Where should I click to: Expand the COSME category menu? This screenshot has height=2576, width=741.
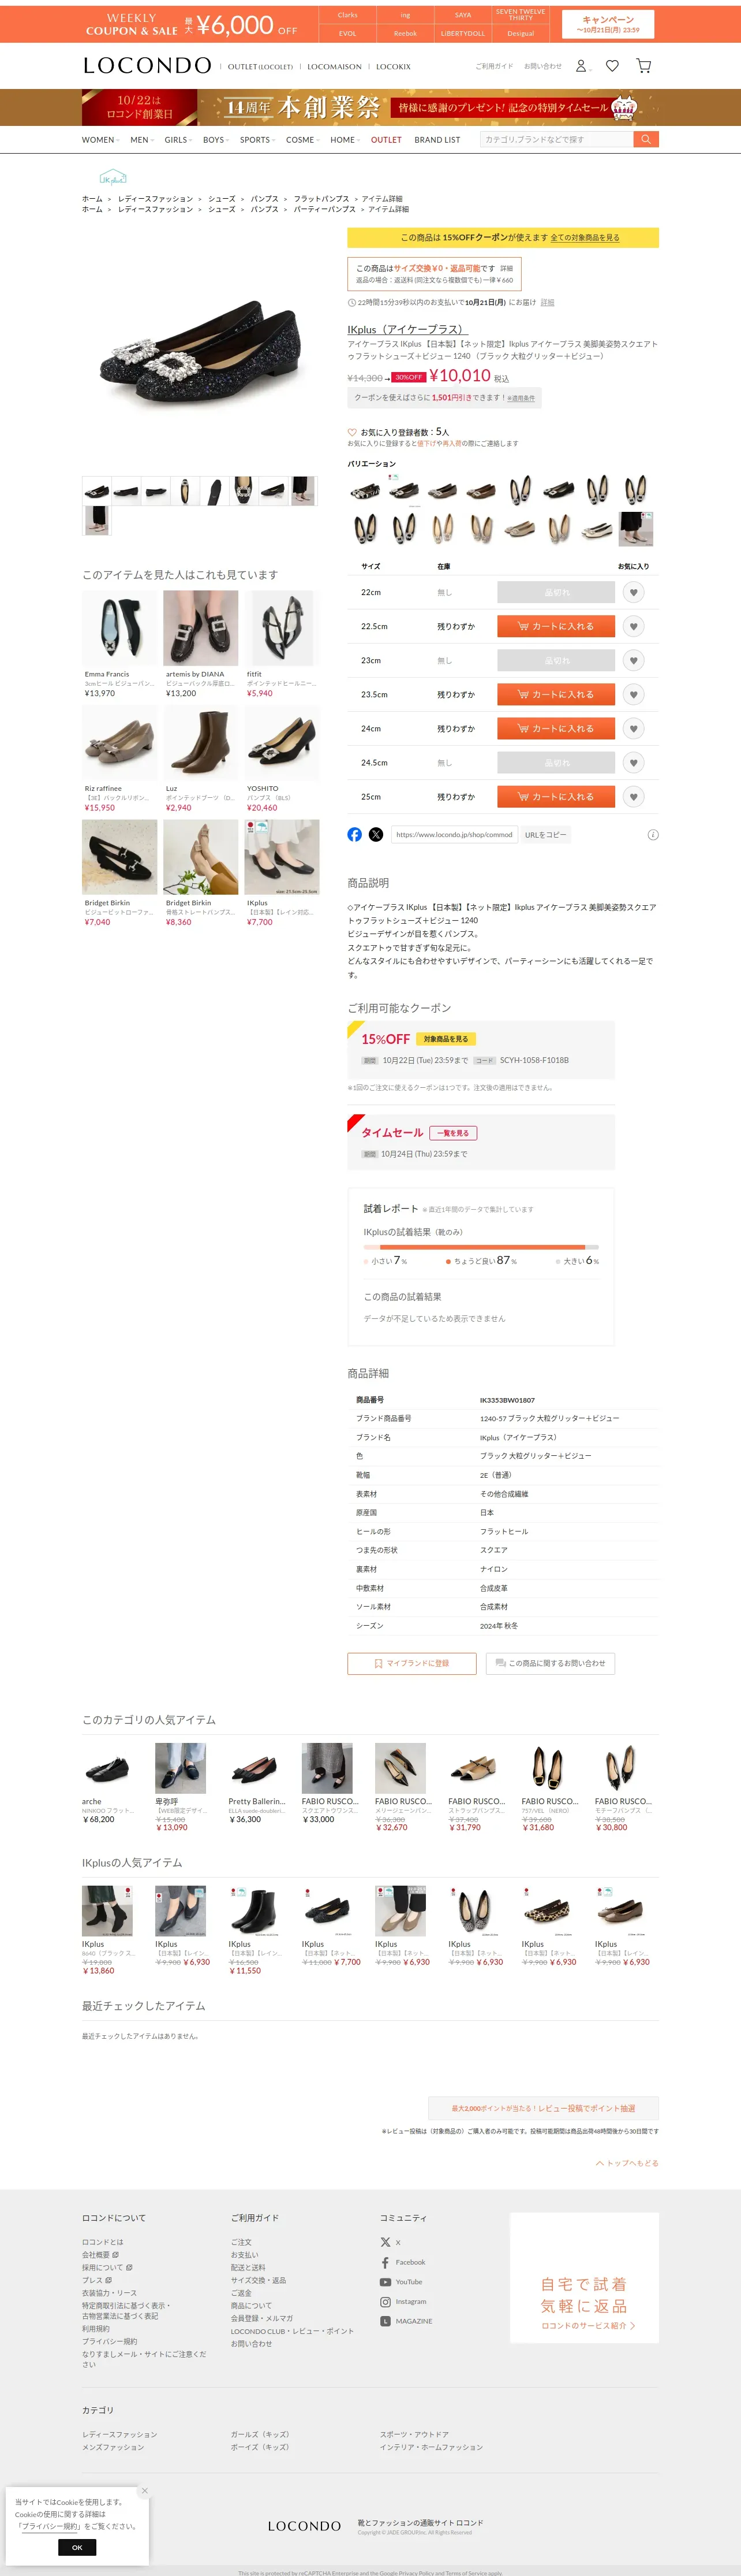(302, 140)
